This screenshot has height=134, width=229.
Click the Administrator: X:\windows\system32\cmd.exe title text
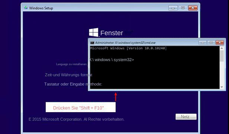125,43
